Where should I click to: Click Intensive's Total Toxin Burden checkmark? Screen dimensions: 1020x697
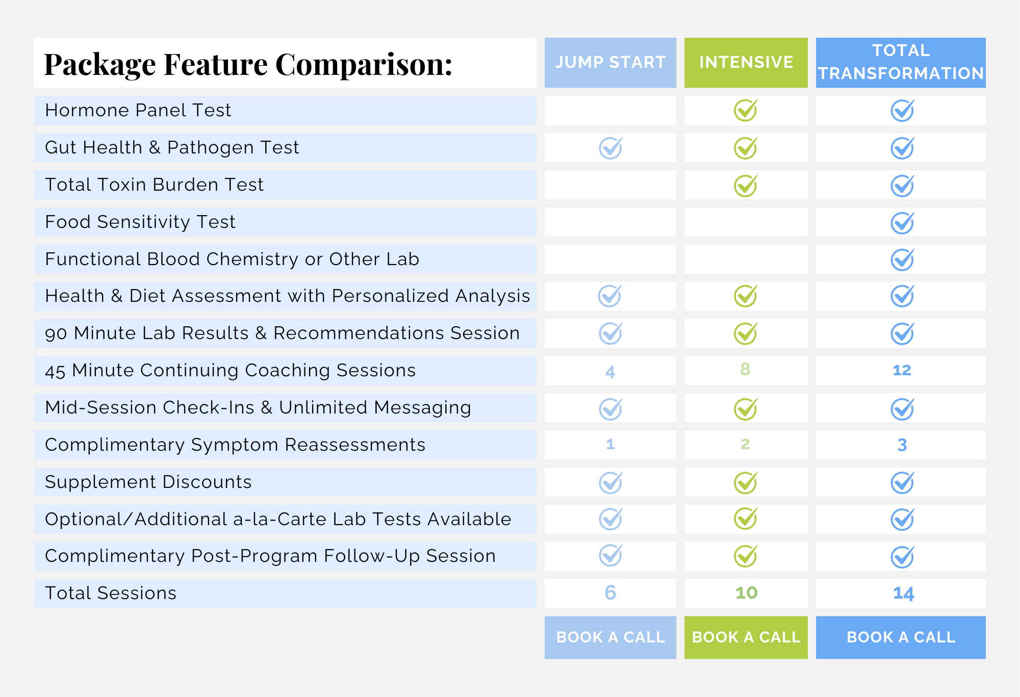coord(745,186)
